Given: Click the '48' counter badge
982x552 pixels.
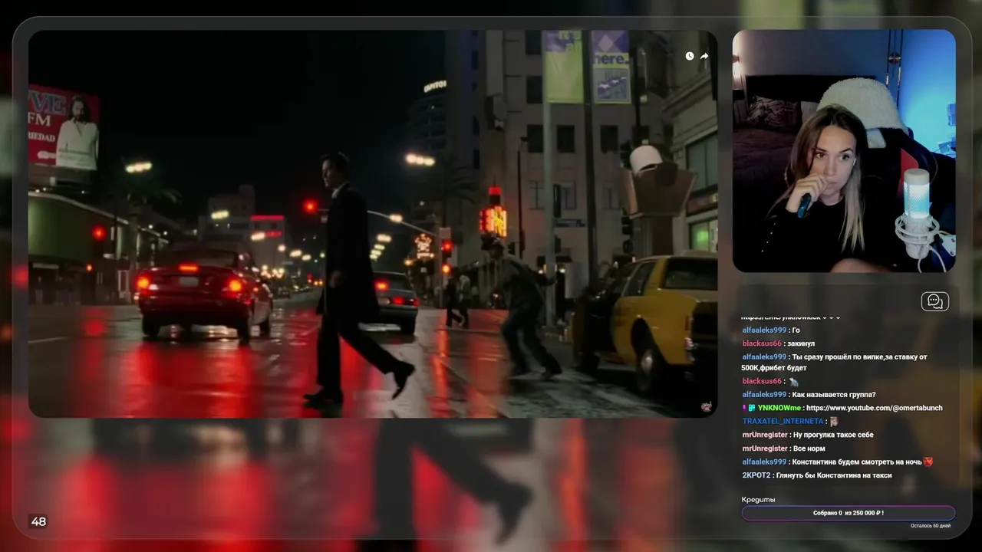Looking at the screenshot, I should 38,521.
